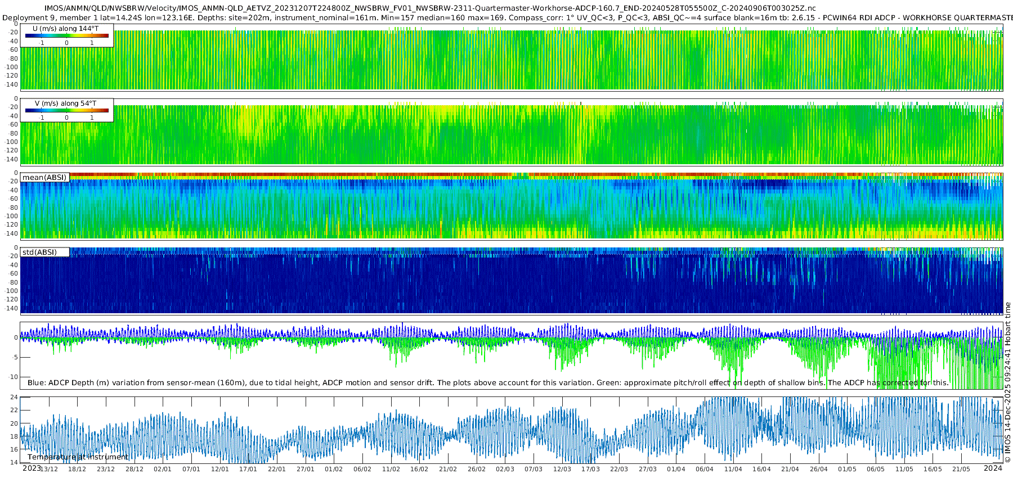
Task: Click the V velocity colorbar legend
Action: [x=67, y=110]
